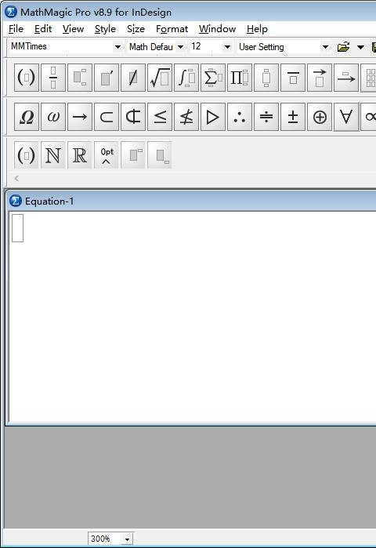Open the for-all logic symbol palette
376x548 pixels.
(346, 117)
